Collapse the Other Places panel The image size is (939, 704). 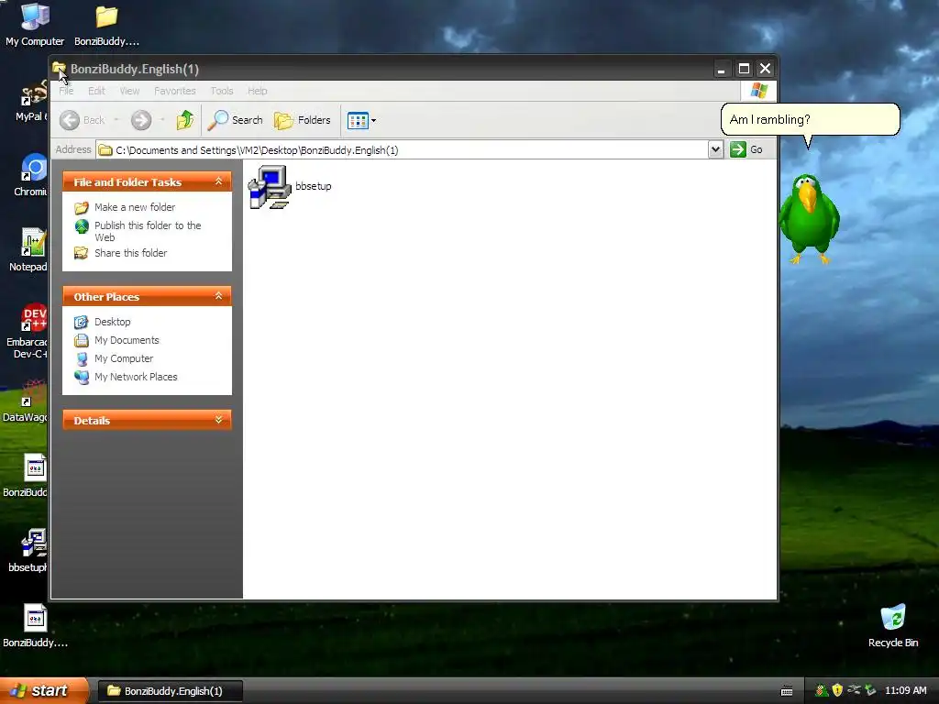coord(218,296)
